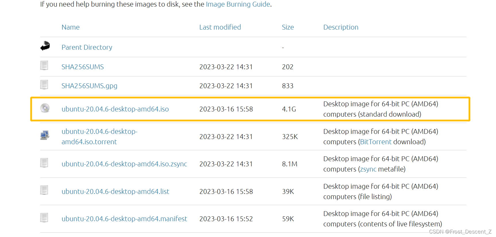Screen dimensions: 496x237
Task: Click the "standard download" description text
Action: pyautogui.click(x=390, y=114)
